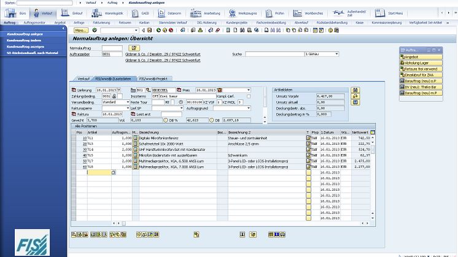Open the Fakturasperre dropdown
The width and height of the screenshot is (458, 257).
tap(128, 108)
